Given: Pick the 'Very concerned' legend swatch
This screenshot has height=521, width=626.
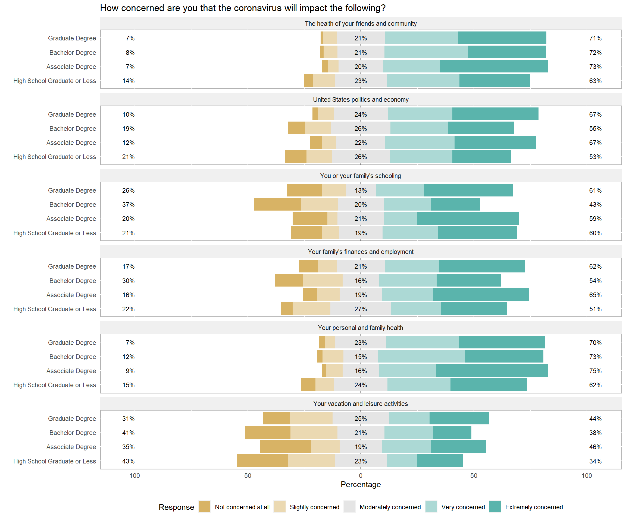Looking at the screenshot, I should (431, 507).
